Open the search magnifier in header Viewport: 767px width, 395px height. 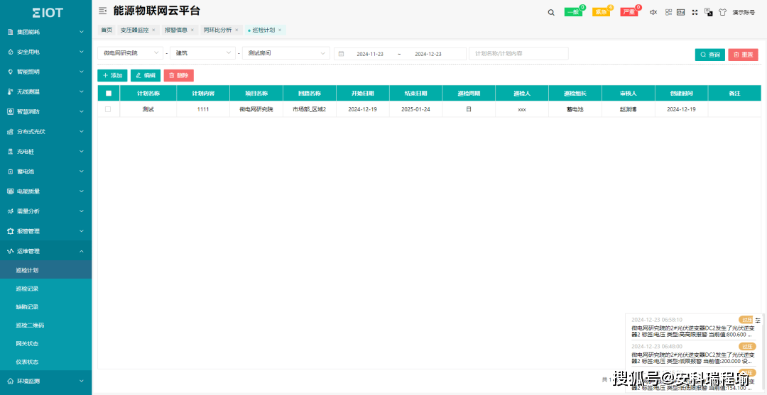(551, 13)
